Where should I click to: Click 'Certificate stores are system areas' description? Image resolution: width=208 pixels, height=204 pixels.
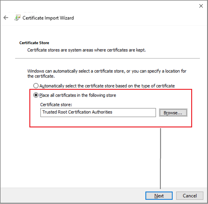tap(86, 50)
